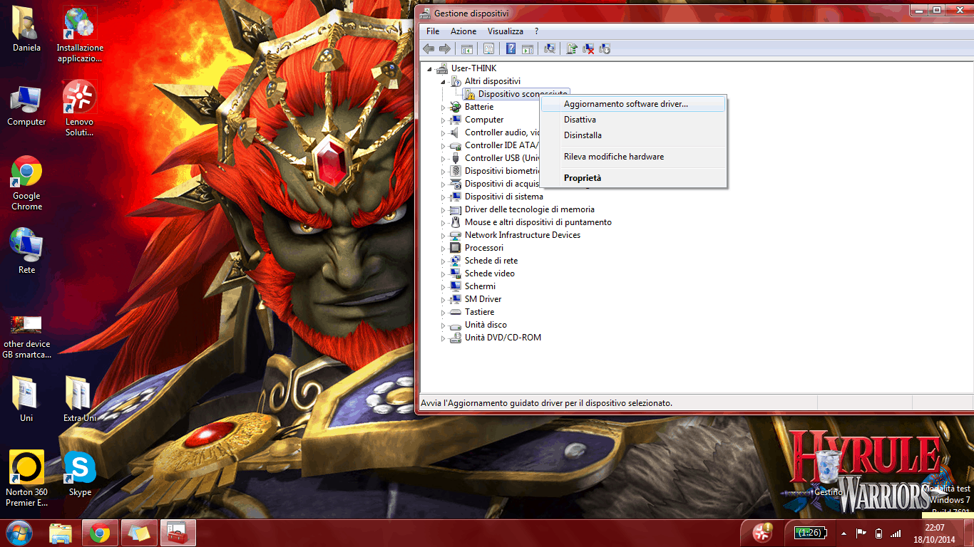Choose Disattiva from the context menu
The image size is (974, 547).
(633, 120)
